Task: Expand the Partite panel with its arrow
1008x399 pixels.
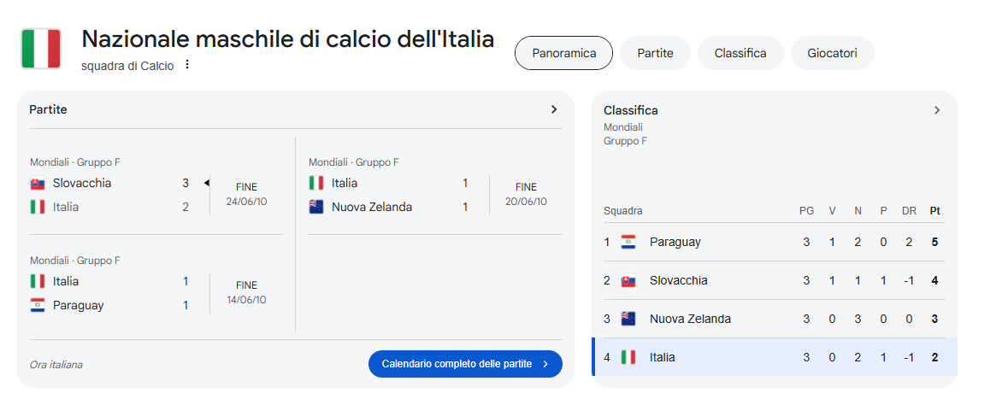Action: pyautogui.click(x=554, y=110)
